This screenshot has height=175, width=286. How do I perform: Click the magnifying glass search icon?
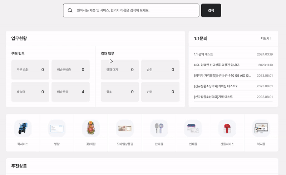[70, 10]
